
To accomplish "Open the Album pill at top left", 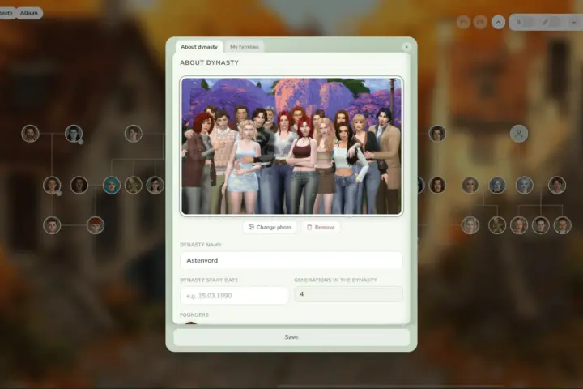I will (x=29, y=13).
